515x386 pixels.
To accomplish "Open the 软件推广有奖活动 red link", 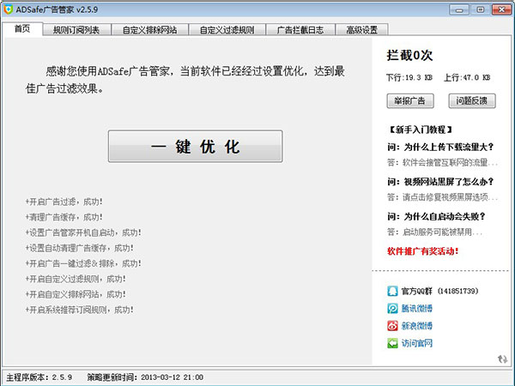I will point(422,251).
